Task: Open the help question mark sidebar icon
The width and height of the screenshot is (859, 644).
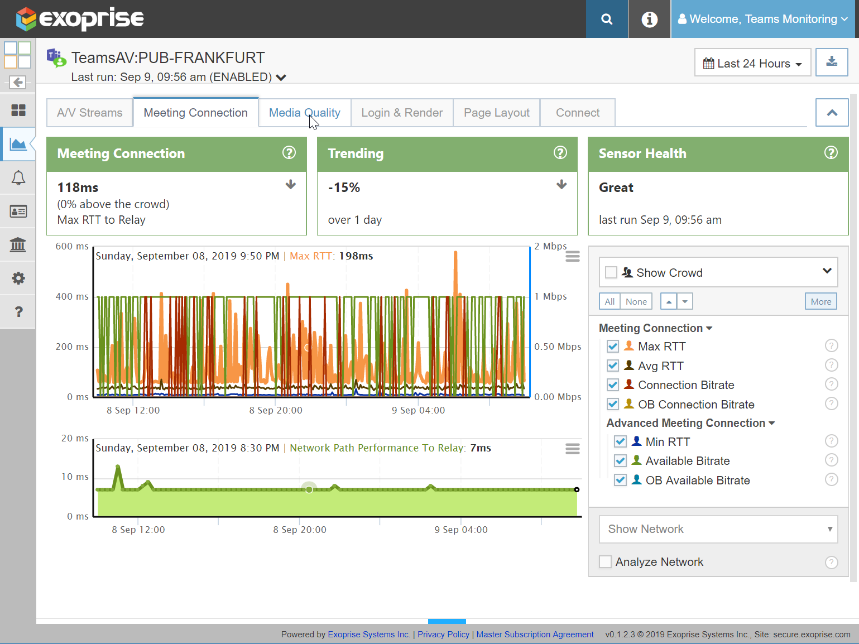Action: [18, 311]
